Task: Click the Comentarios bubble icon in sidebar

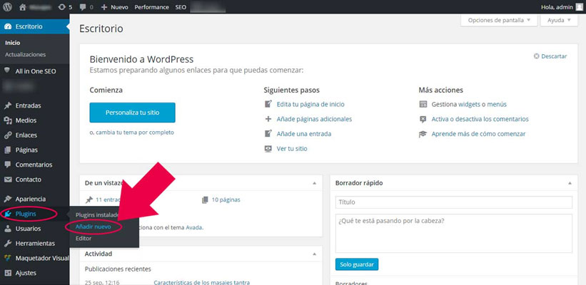Action: [7, 165]
